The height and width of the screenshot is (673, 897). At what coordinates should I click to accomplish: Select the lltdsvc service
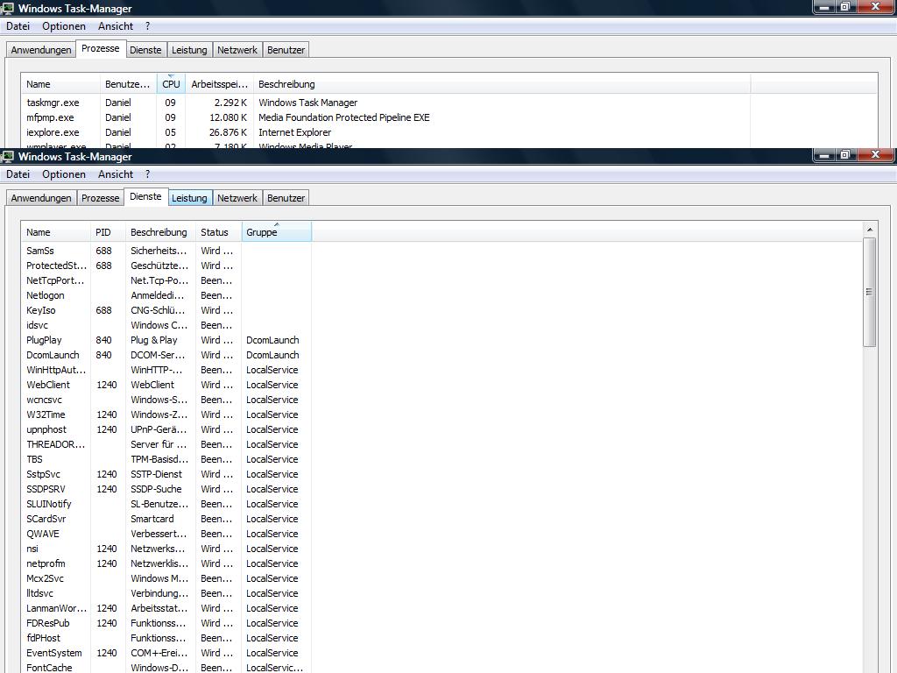pyautogui.click(x=39, y=593)
